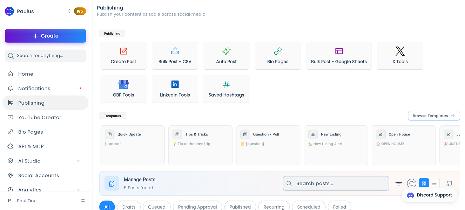Open Notifications in sidebar
Viewport: 465px width, 210px height.
coord(46,89)
